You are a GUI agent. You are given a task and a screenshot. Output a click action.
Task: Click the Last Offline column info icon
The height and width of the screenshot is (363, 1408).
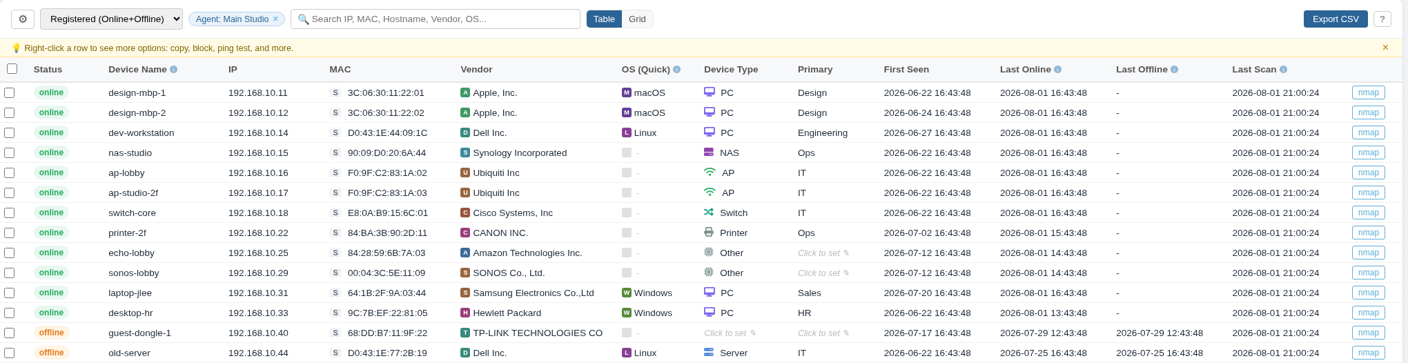1174,70
